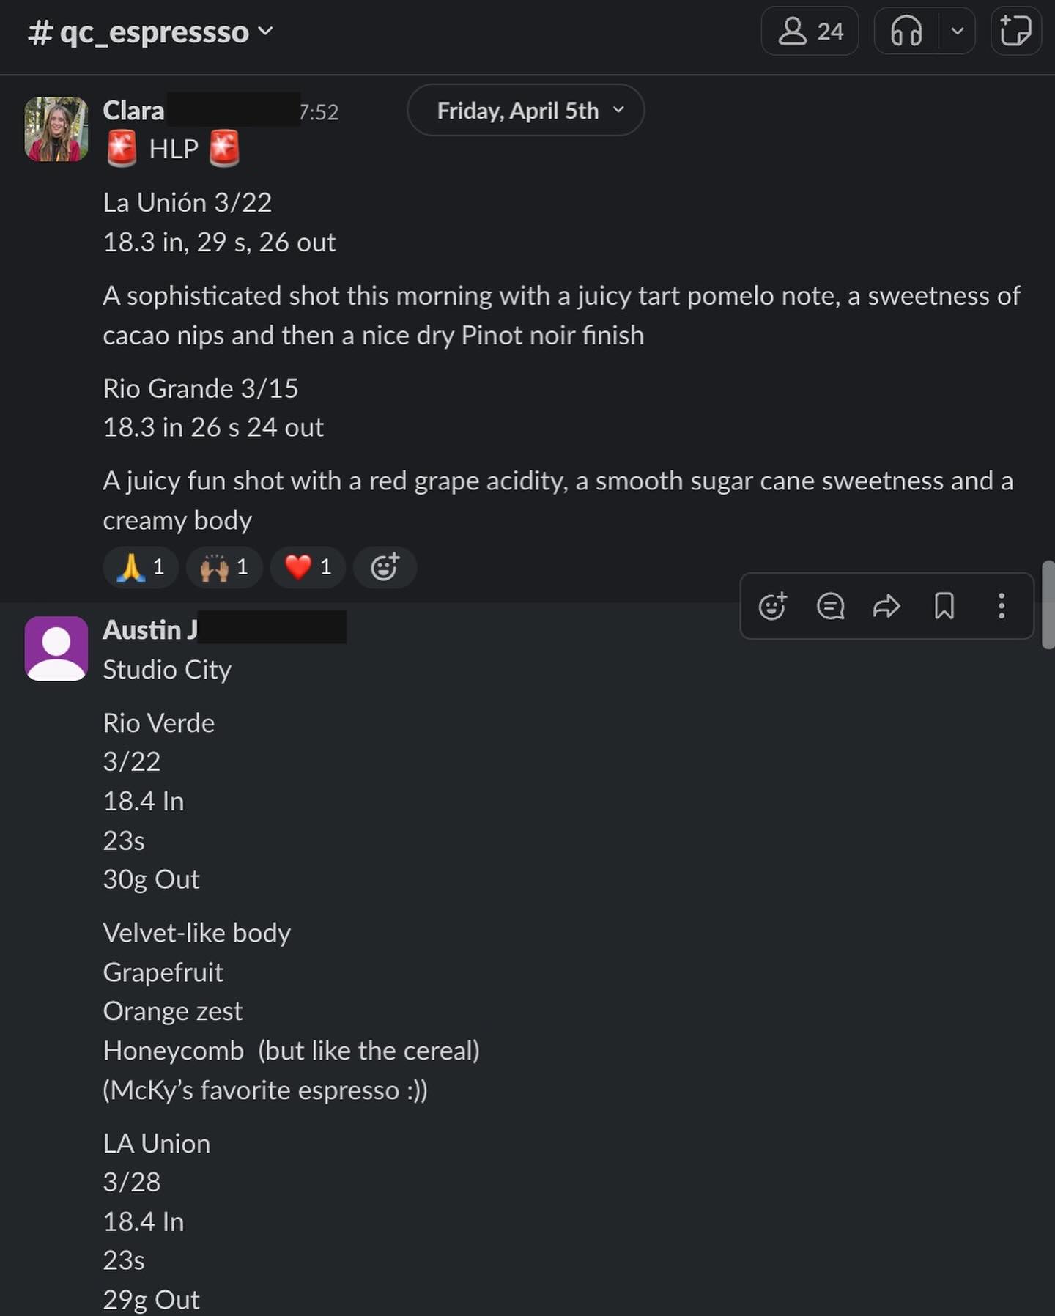Forward message using the share arrow
Viewport: 1055px width, 1316px height.
click(x=886, y=607)
